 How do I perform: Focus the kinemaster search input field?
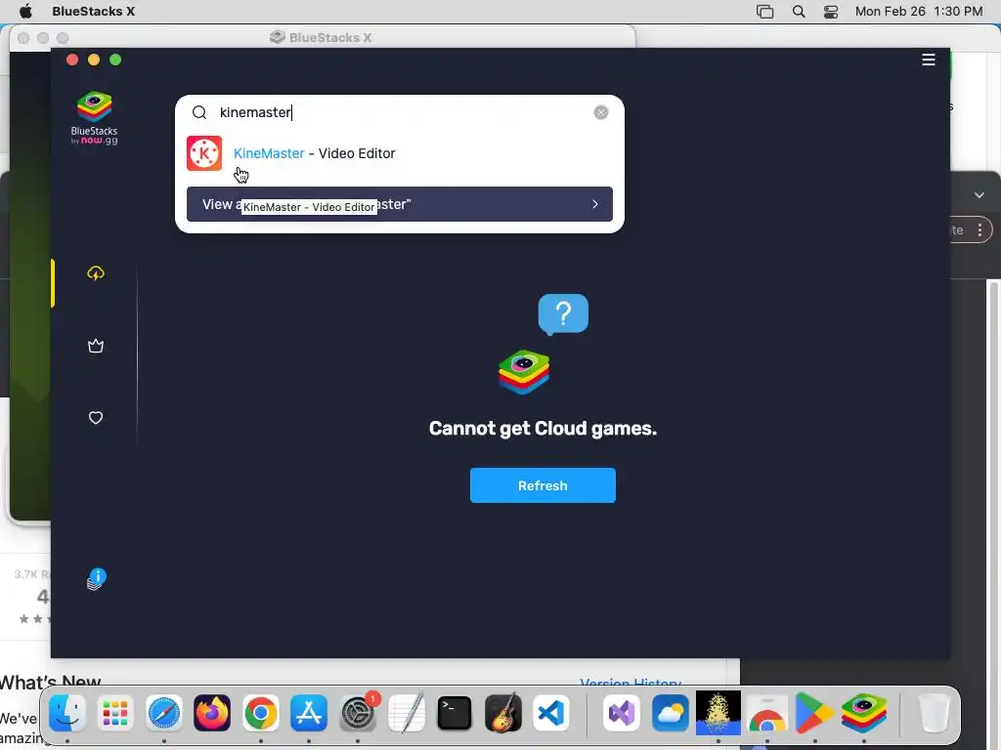point(402,113)
